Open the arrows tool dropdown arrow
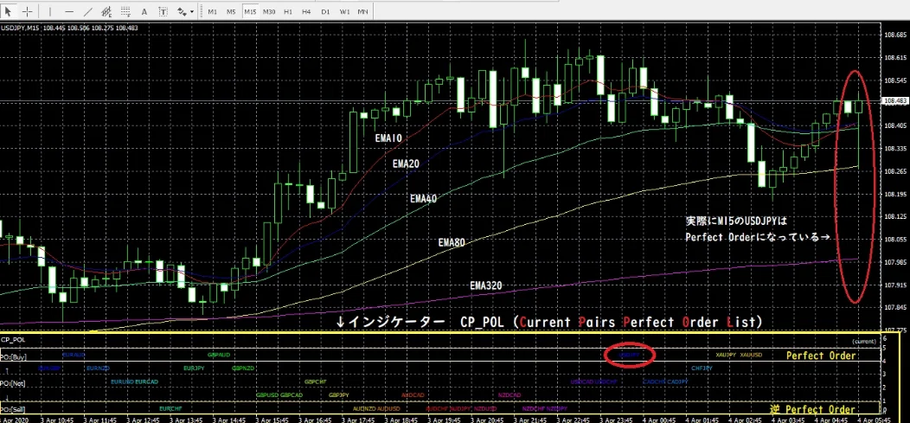This screenshot has height=423, width=910. pos(191,11)
